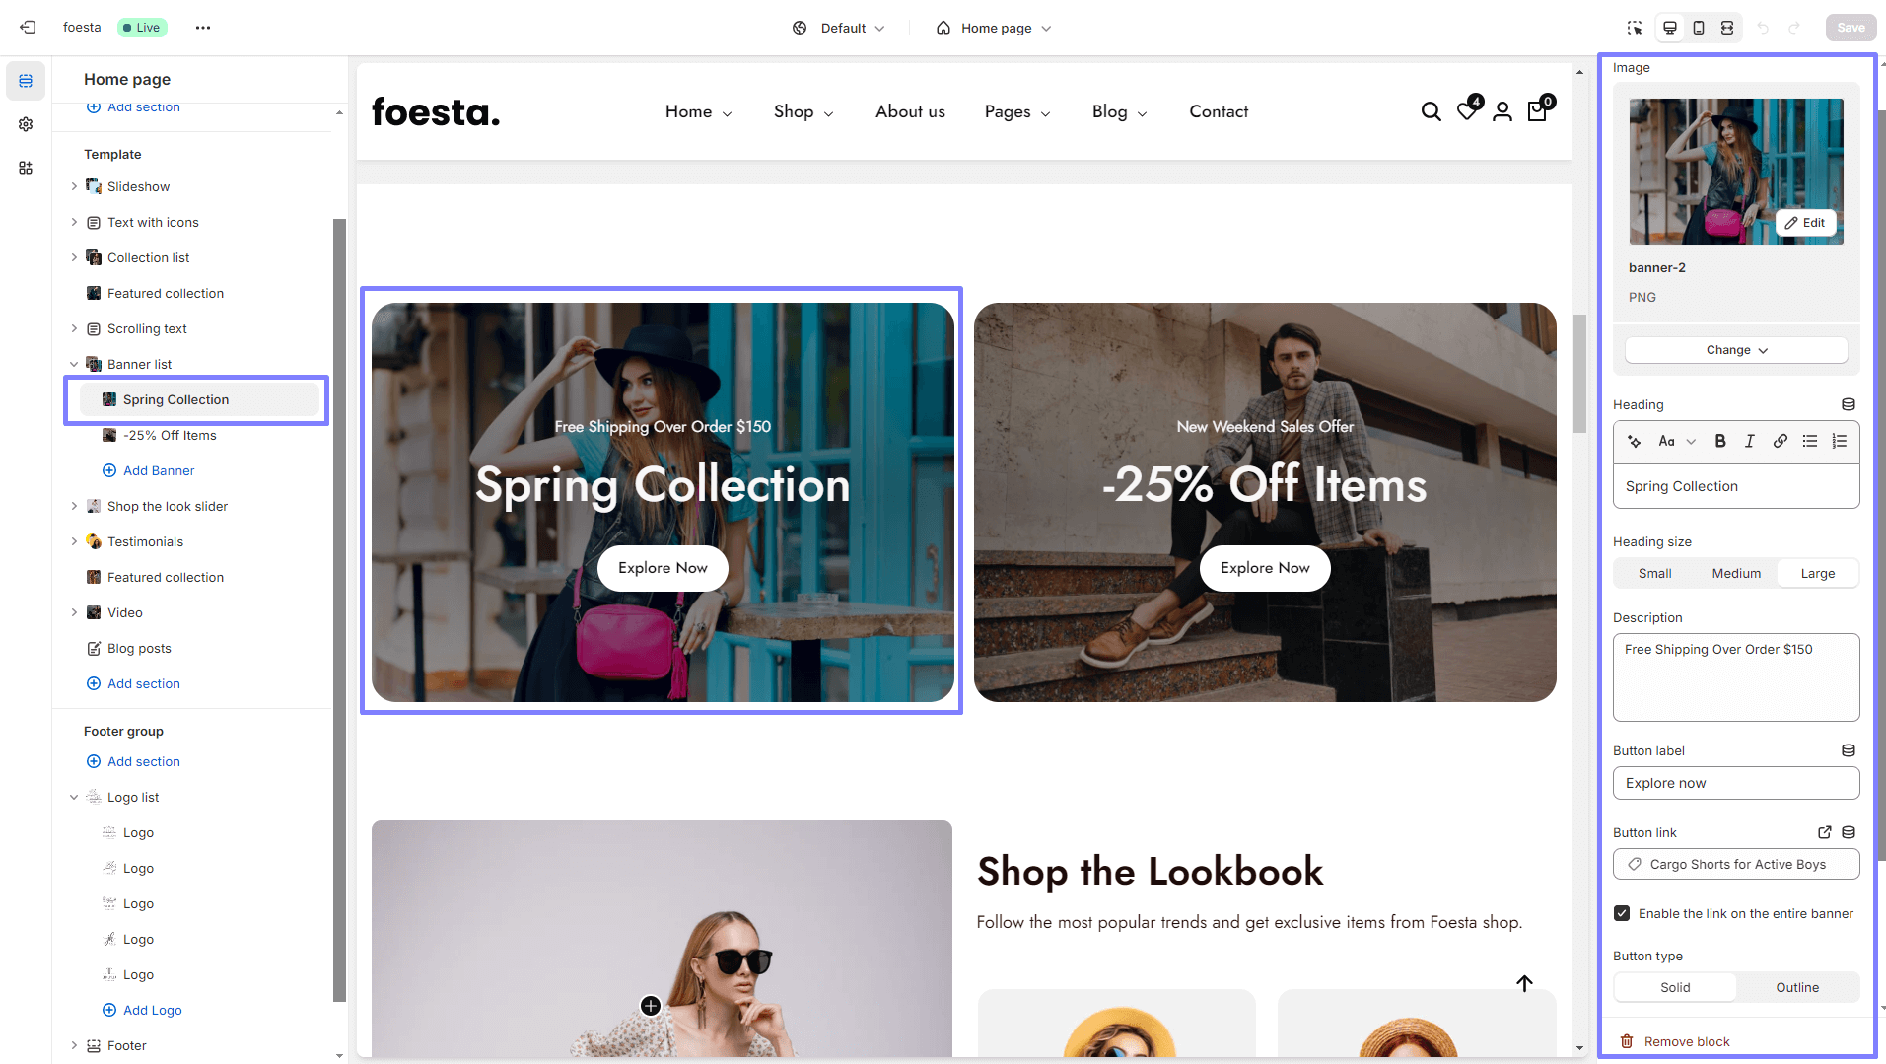Viewport: 1886px width, 1064px height.
Task: Click the sidebar panel vertical scrollbar
Action: (x=340, y=609)
